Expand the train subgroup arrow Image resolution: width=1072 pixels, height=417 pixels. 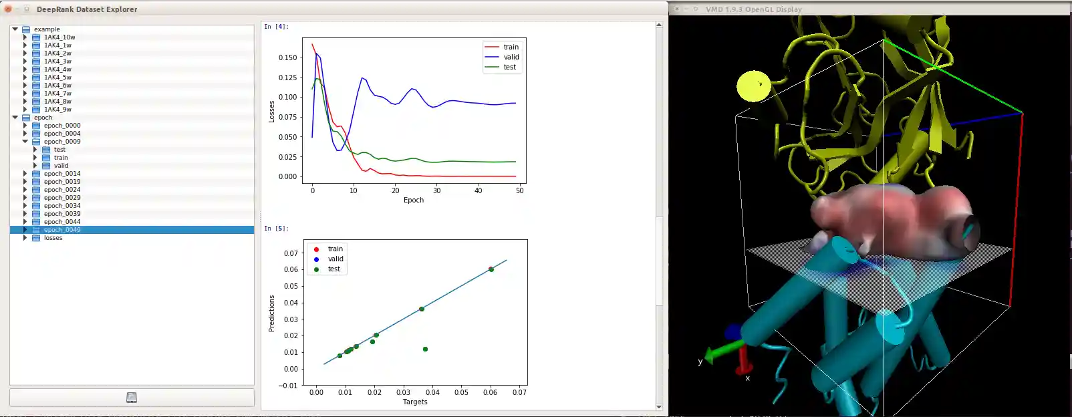coord(35,158)
